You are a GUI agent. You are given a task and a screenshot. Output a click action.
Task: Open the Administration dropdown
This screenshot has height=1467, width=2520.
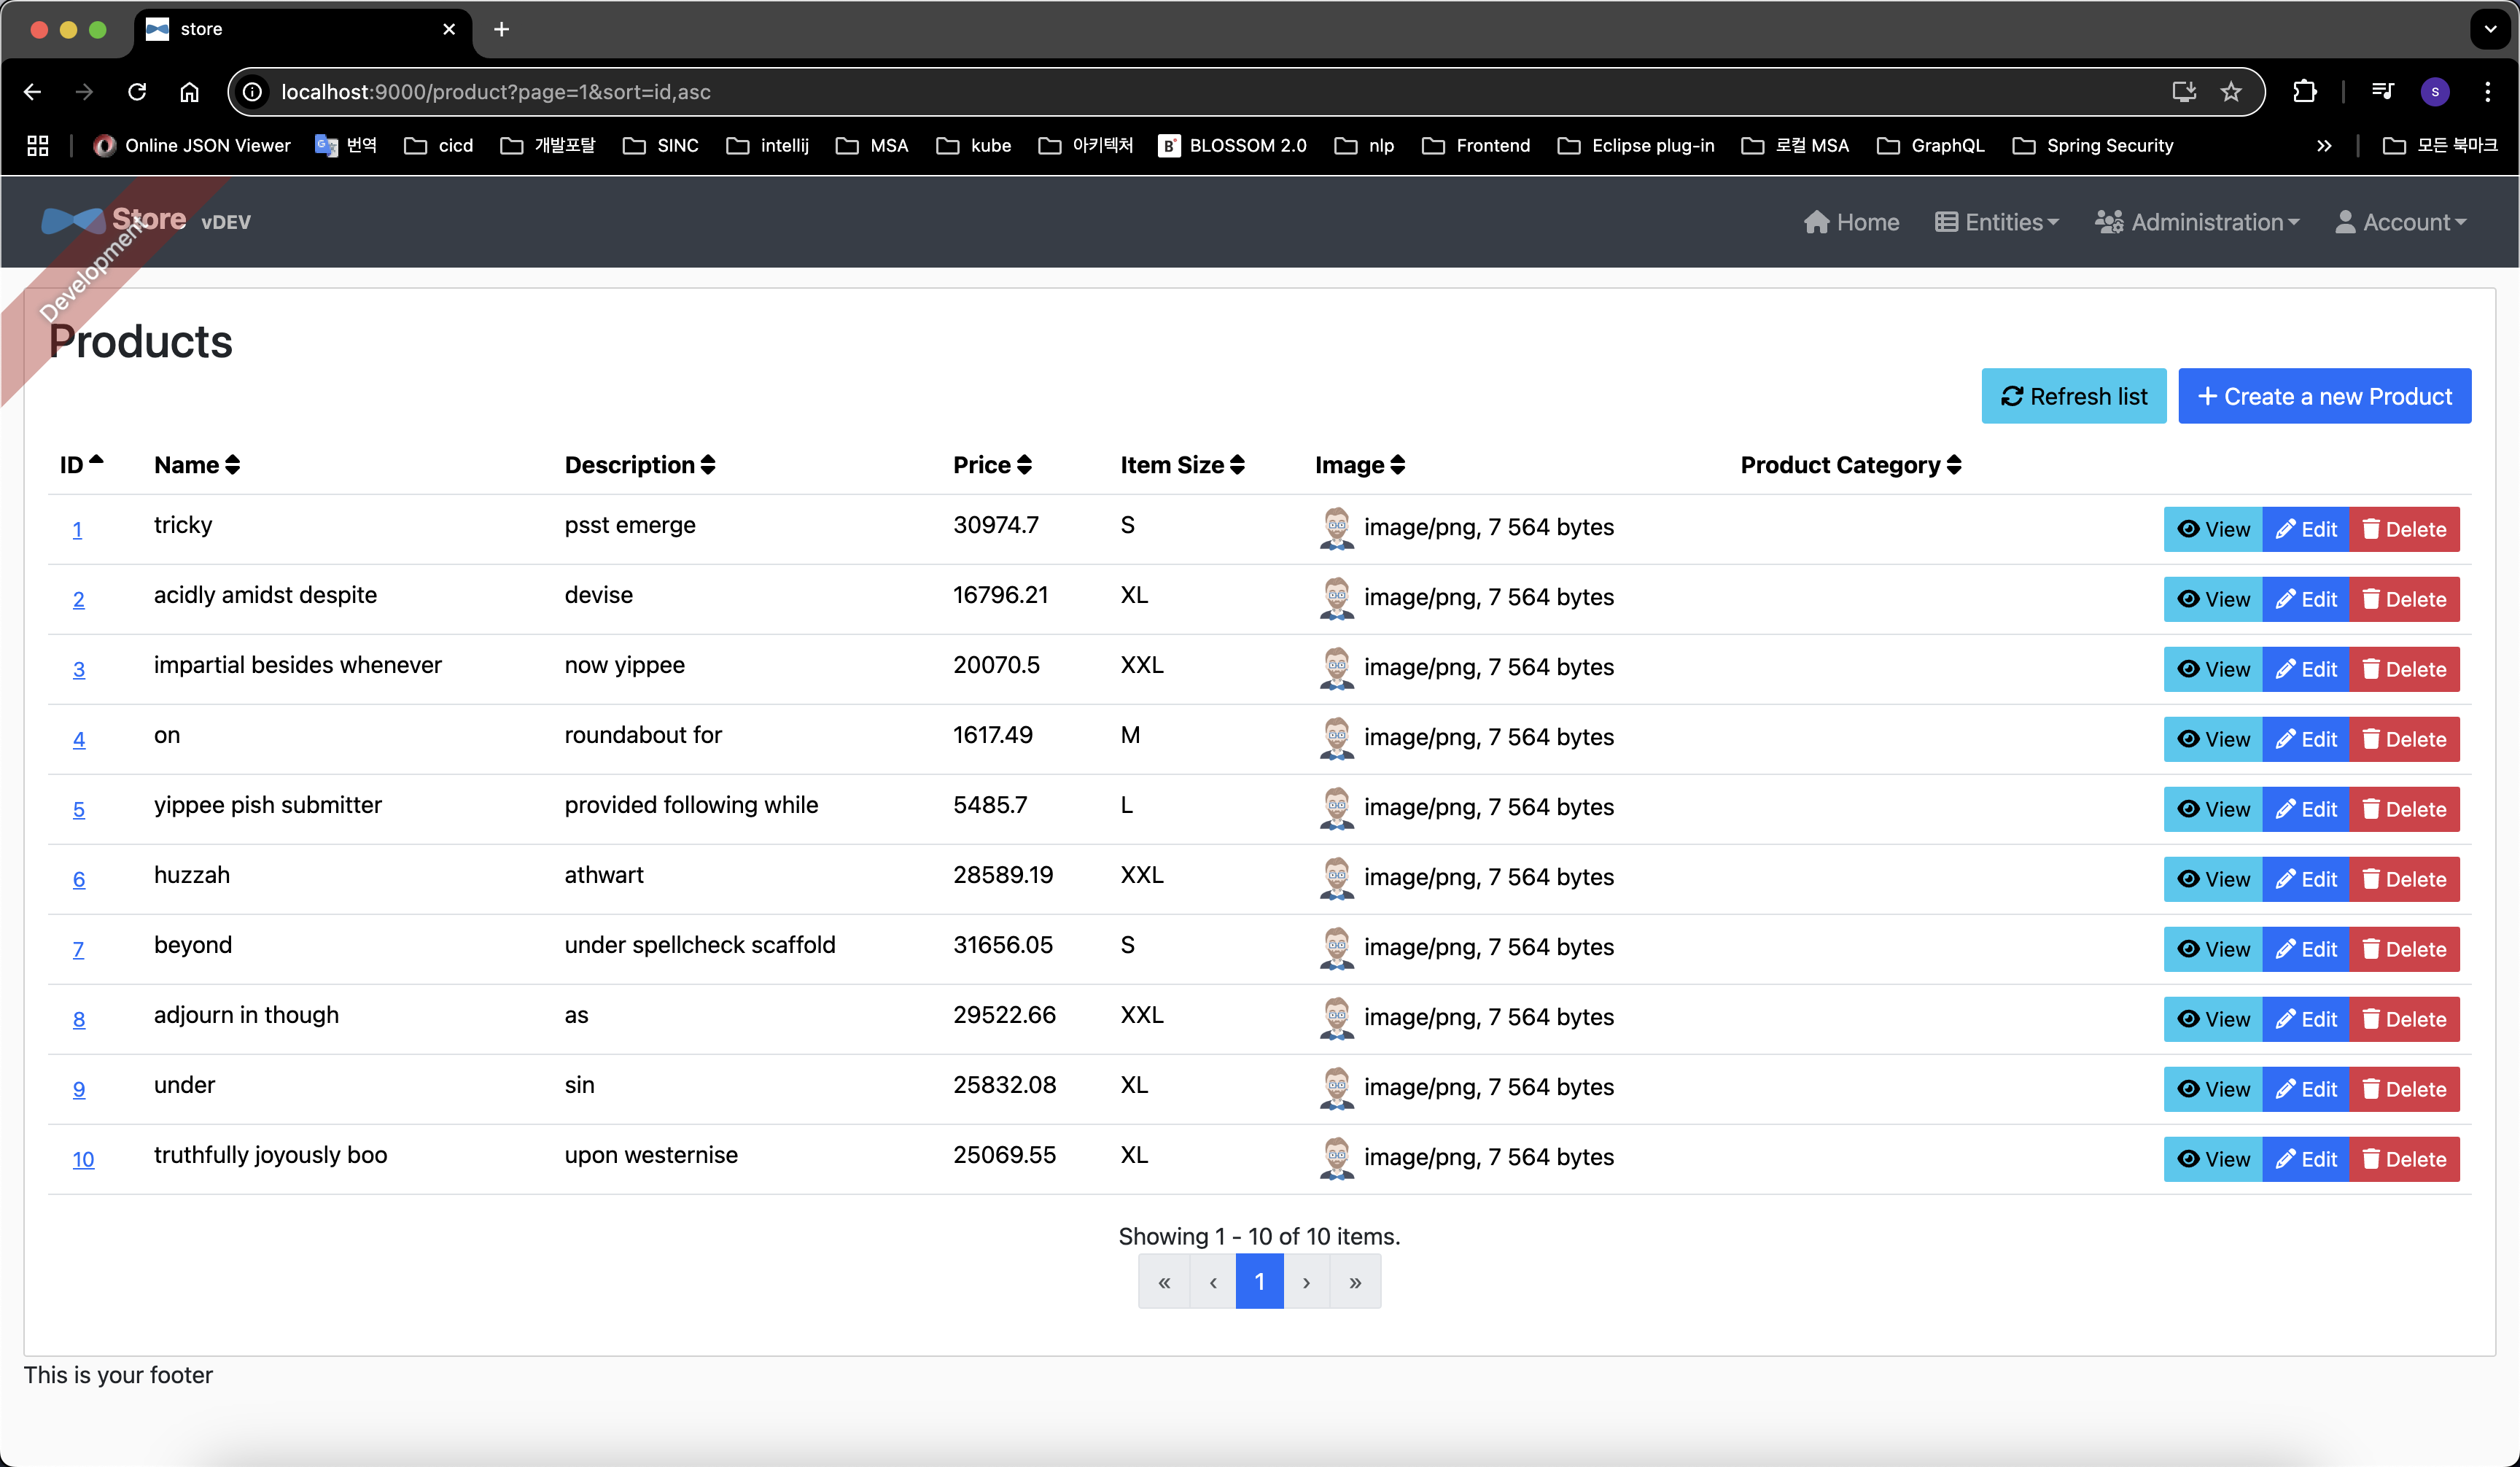point(2197,222)
